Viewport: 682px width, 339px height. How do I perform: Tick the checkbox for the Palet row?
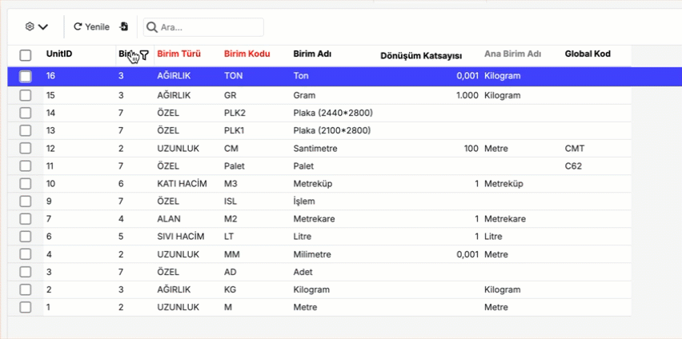click(x=26, y=166)
